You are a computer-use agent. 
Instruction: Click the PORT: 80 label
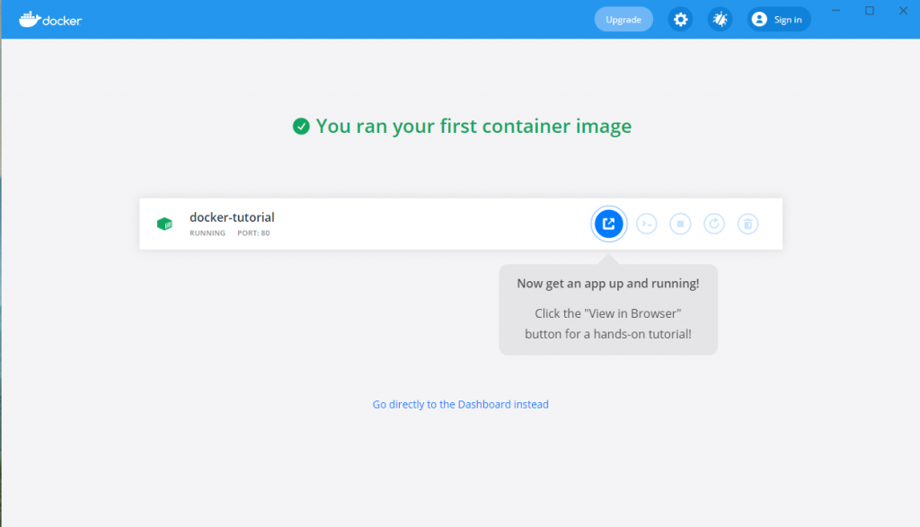click(253, 233)
